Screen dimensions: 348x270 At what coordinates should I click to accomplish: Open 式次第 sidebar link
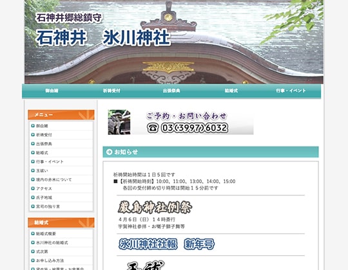pyautogui.click(x=42, y=251)
